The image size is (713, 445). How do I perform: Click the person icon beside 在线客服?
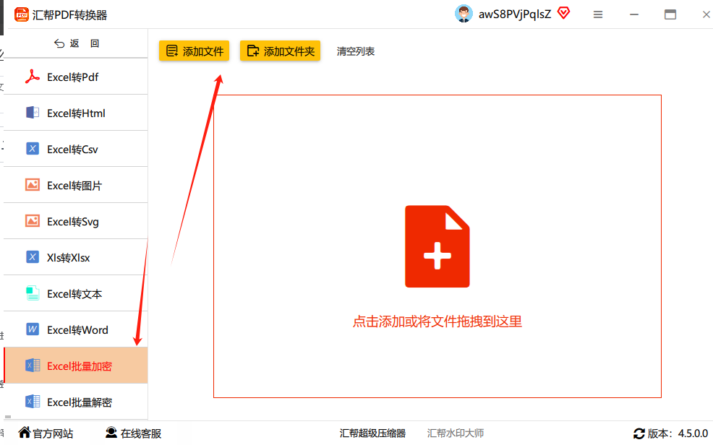coord(111,432)
